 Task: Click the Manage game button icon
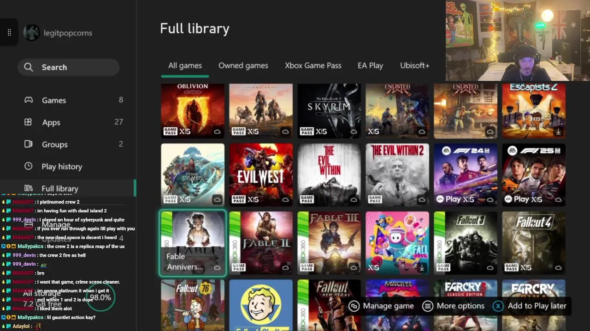point(354,306)
